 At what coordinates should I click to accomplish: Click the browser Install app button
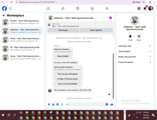[x=136, y=2]
